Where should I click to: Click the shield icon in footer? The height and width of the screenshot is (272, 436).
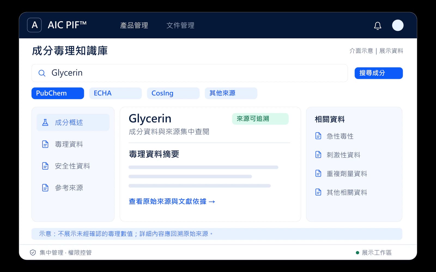coord(33,253)
